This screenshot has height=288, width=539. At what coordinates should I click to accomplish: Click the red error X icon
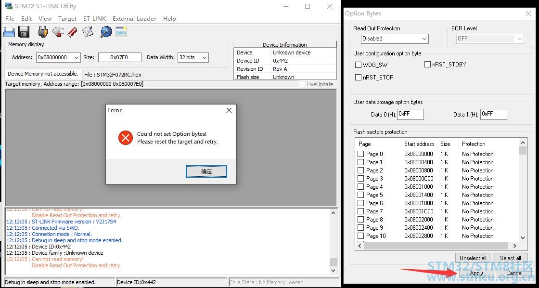[126, 138]
